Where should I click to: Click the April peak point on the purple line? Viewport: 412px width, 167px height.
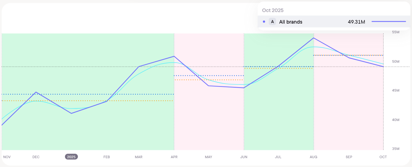pos(174,56)
